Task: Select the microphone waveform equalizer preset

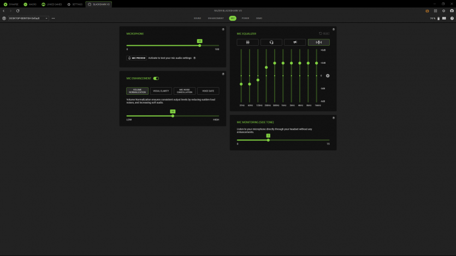Action: (319, 42)
